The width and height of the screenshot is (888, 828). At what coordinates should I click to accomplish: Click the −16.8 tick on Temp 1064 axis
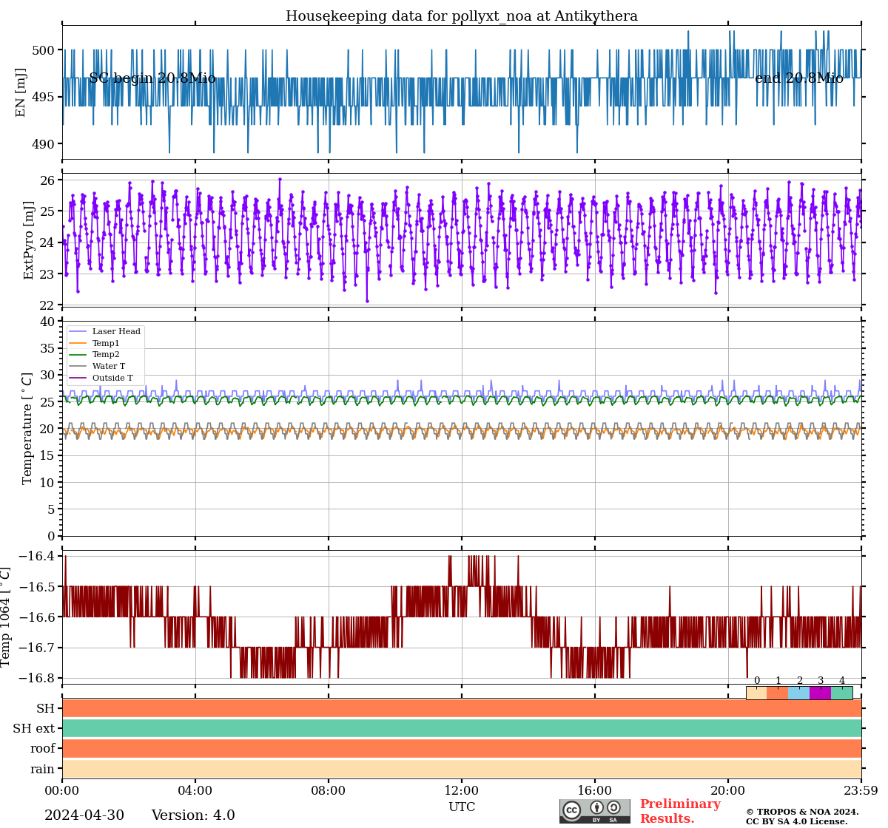[36, 678]
